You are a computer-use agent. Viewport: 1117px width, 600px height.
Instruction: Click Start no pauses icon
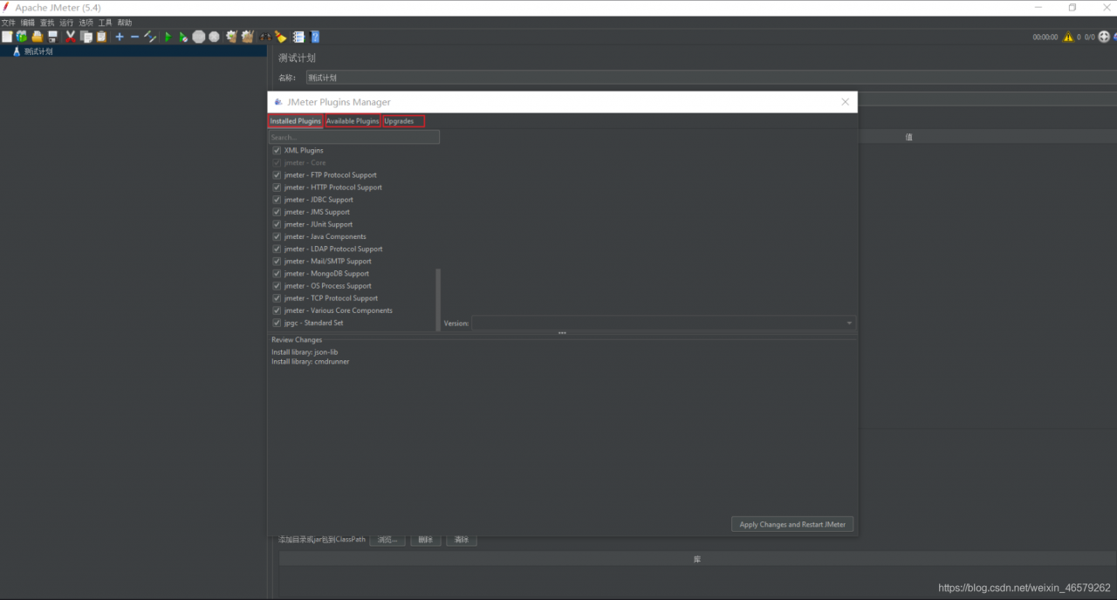(x=183, y=37)
